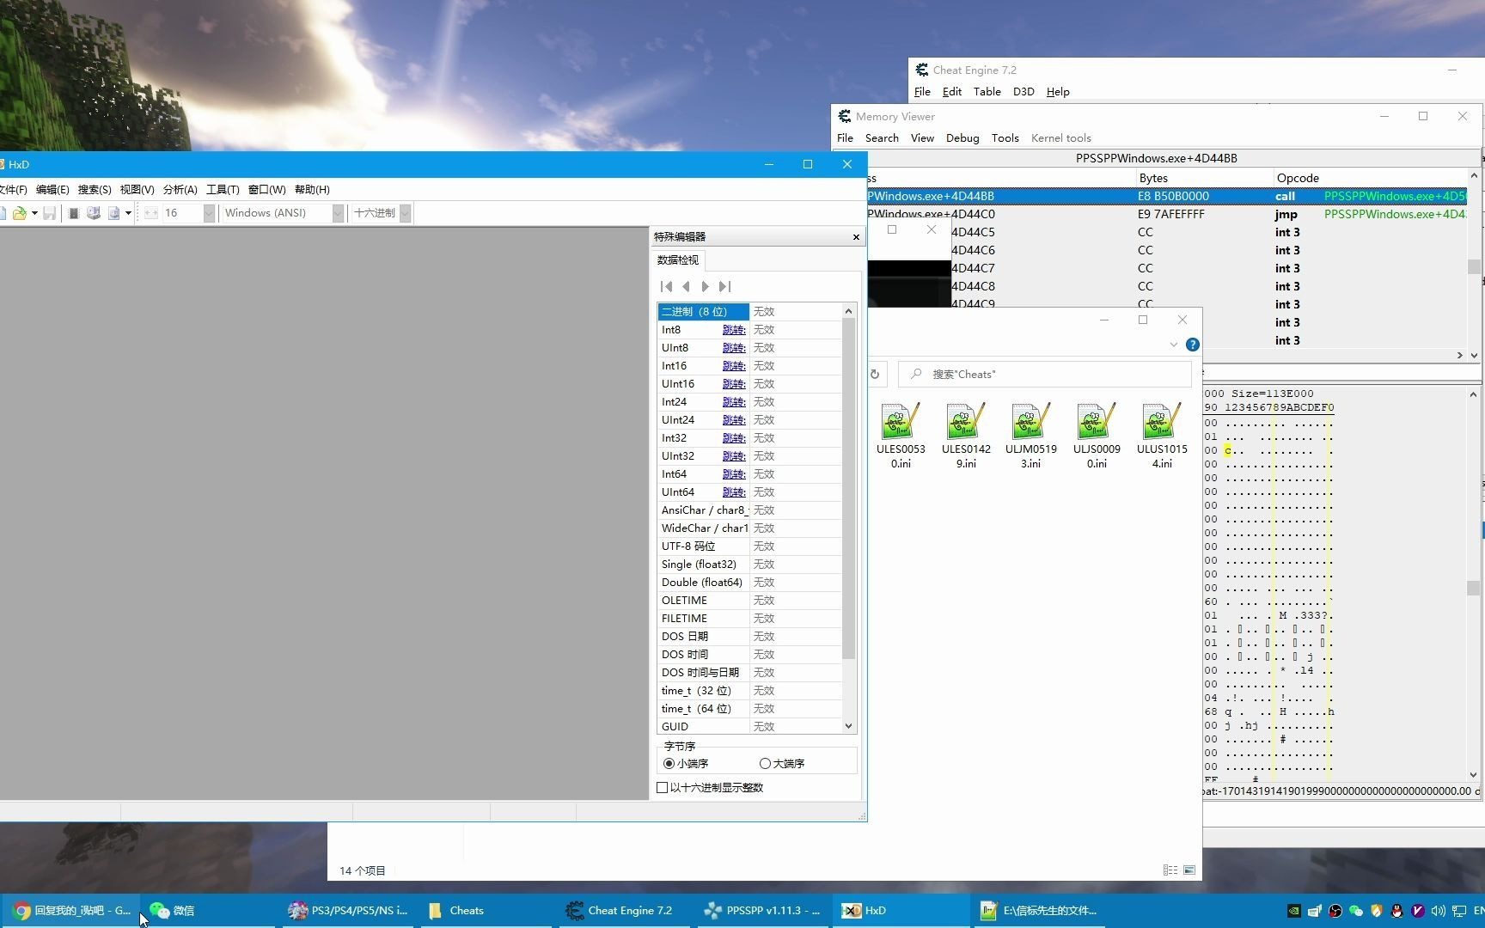
Task: Open the dropdown arrow next to open file icon
Action: click(x=34, y=213)
